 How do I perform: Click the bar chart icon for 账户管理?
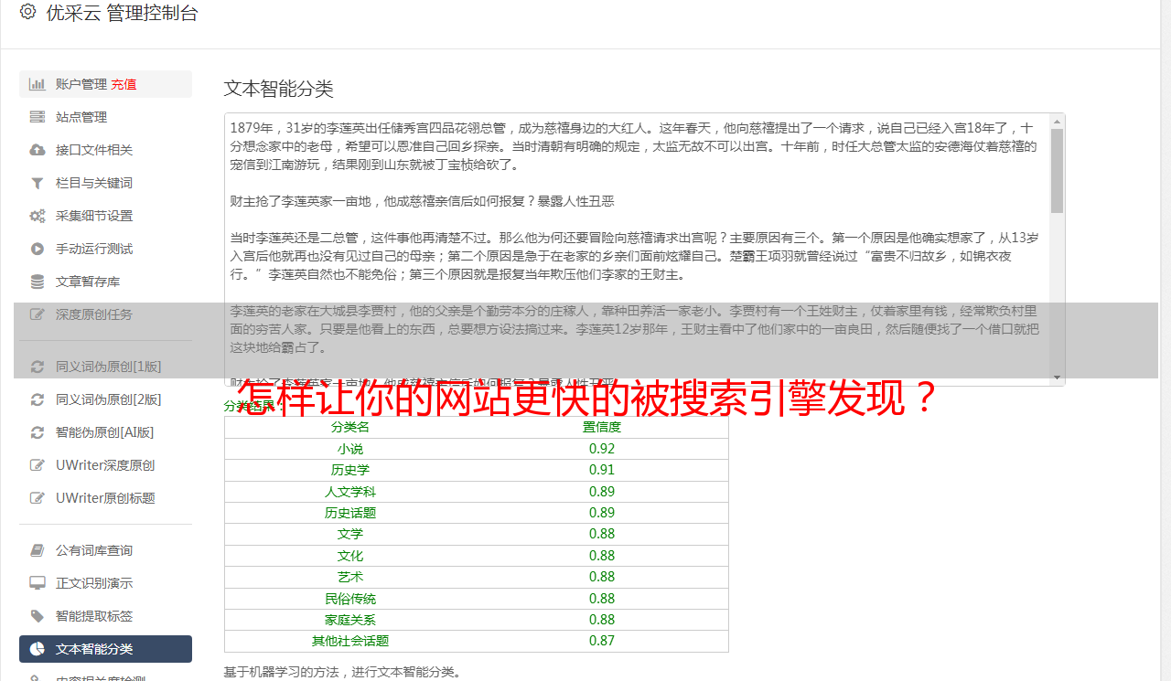click(x=38, y=84)
